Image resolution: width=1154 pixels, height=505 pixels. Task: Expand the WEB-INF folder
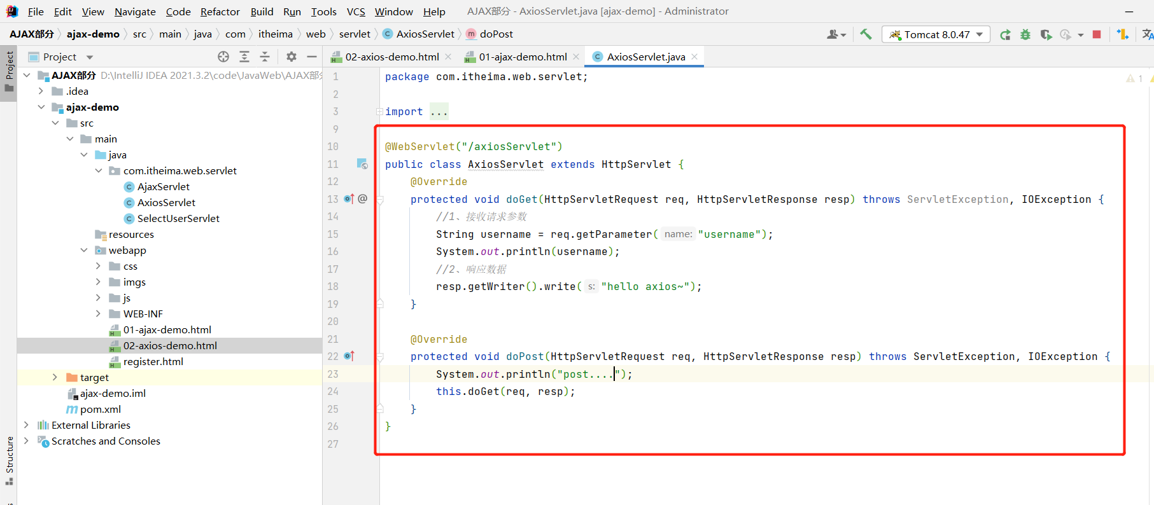98,314
